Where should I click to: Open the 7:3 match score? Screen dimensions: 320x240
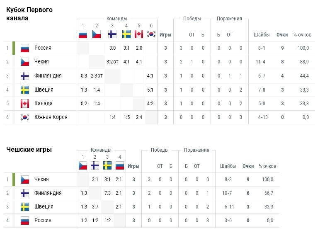click(x=107, y=193)
